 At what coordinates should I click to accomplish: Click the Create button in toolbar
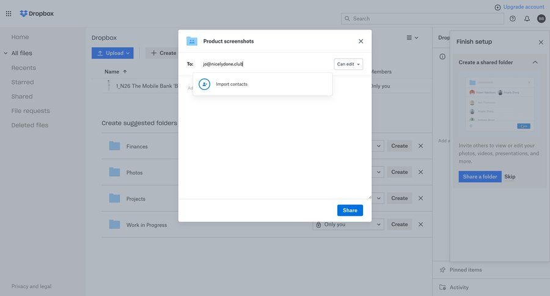click(x=163, y=53)
